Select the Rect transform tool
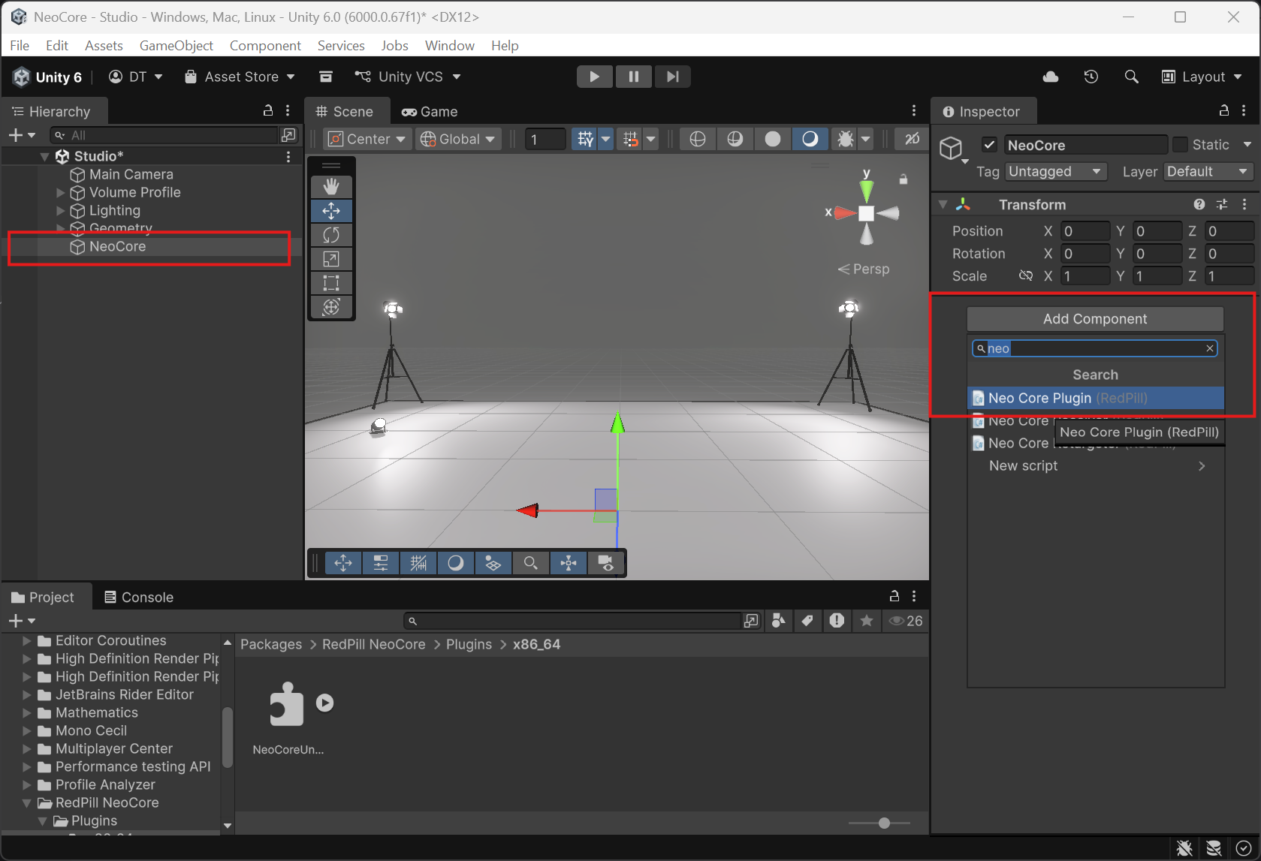The height and width of the screenshot is (861, 1261). click(331, 283)
